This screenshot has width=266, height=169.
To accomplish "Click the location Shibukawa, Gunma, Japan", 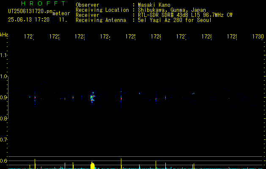I will 172,10.
